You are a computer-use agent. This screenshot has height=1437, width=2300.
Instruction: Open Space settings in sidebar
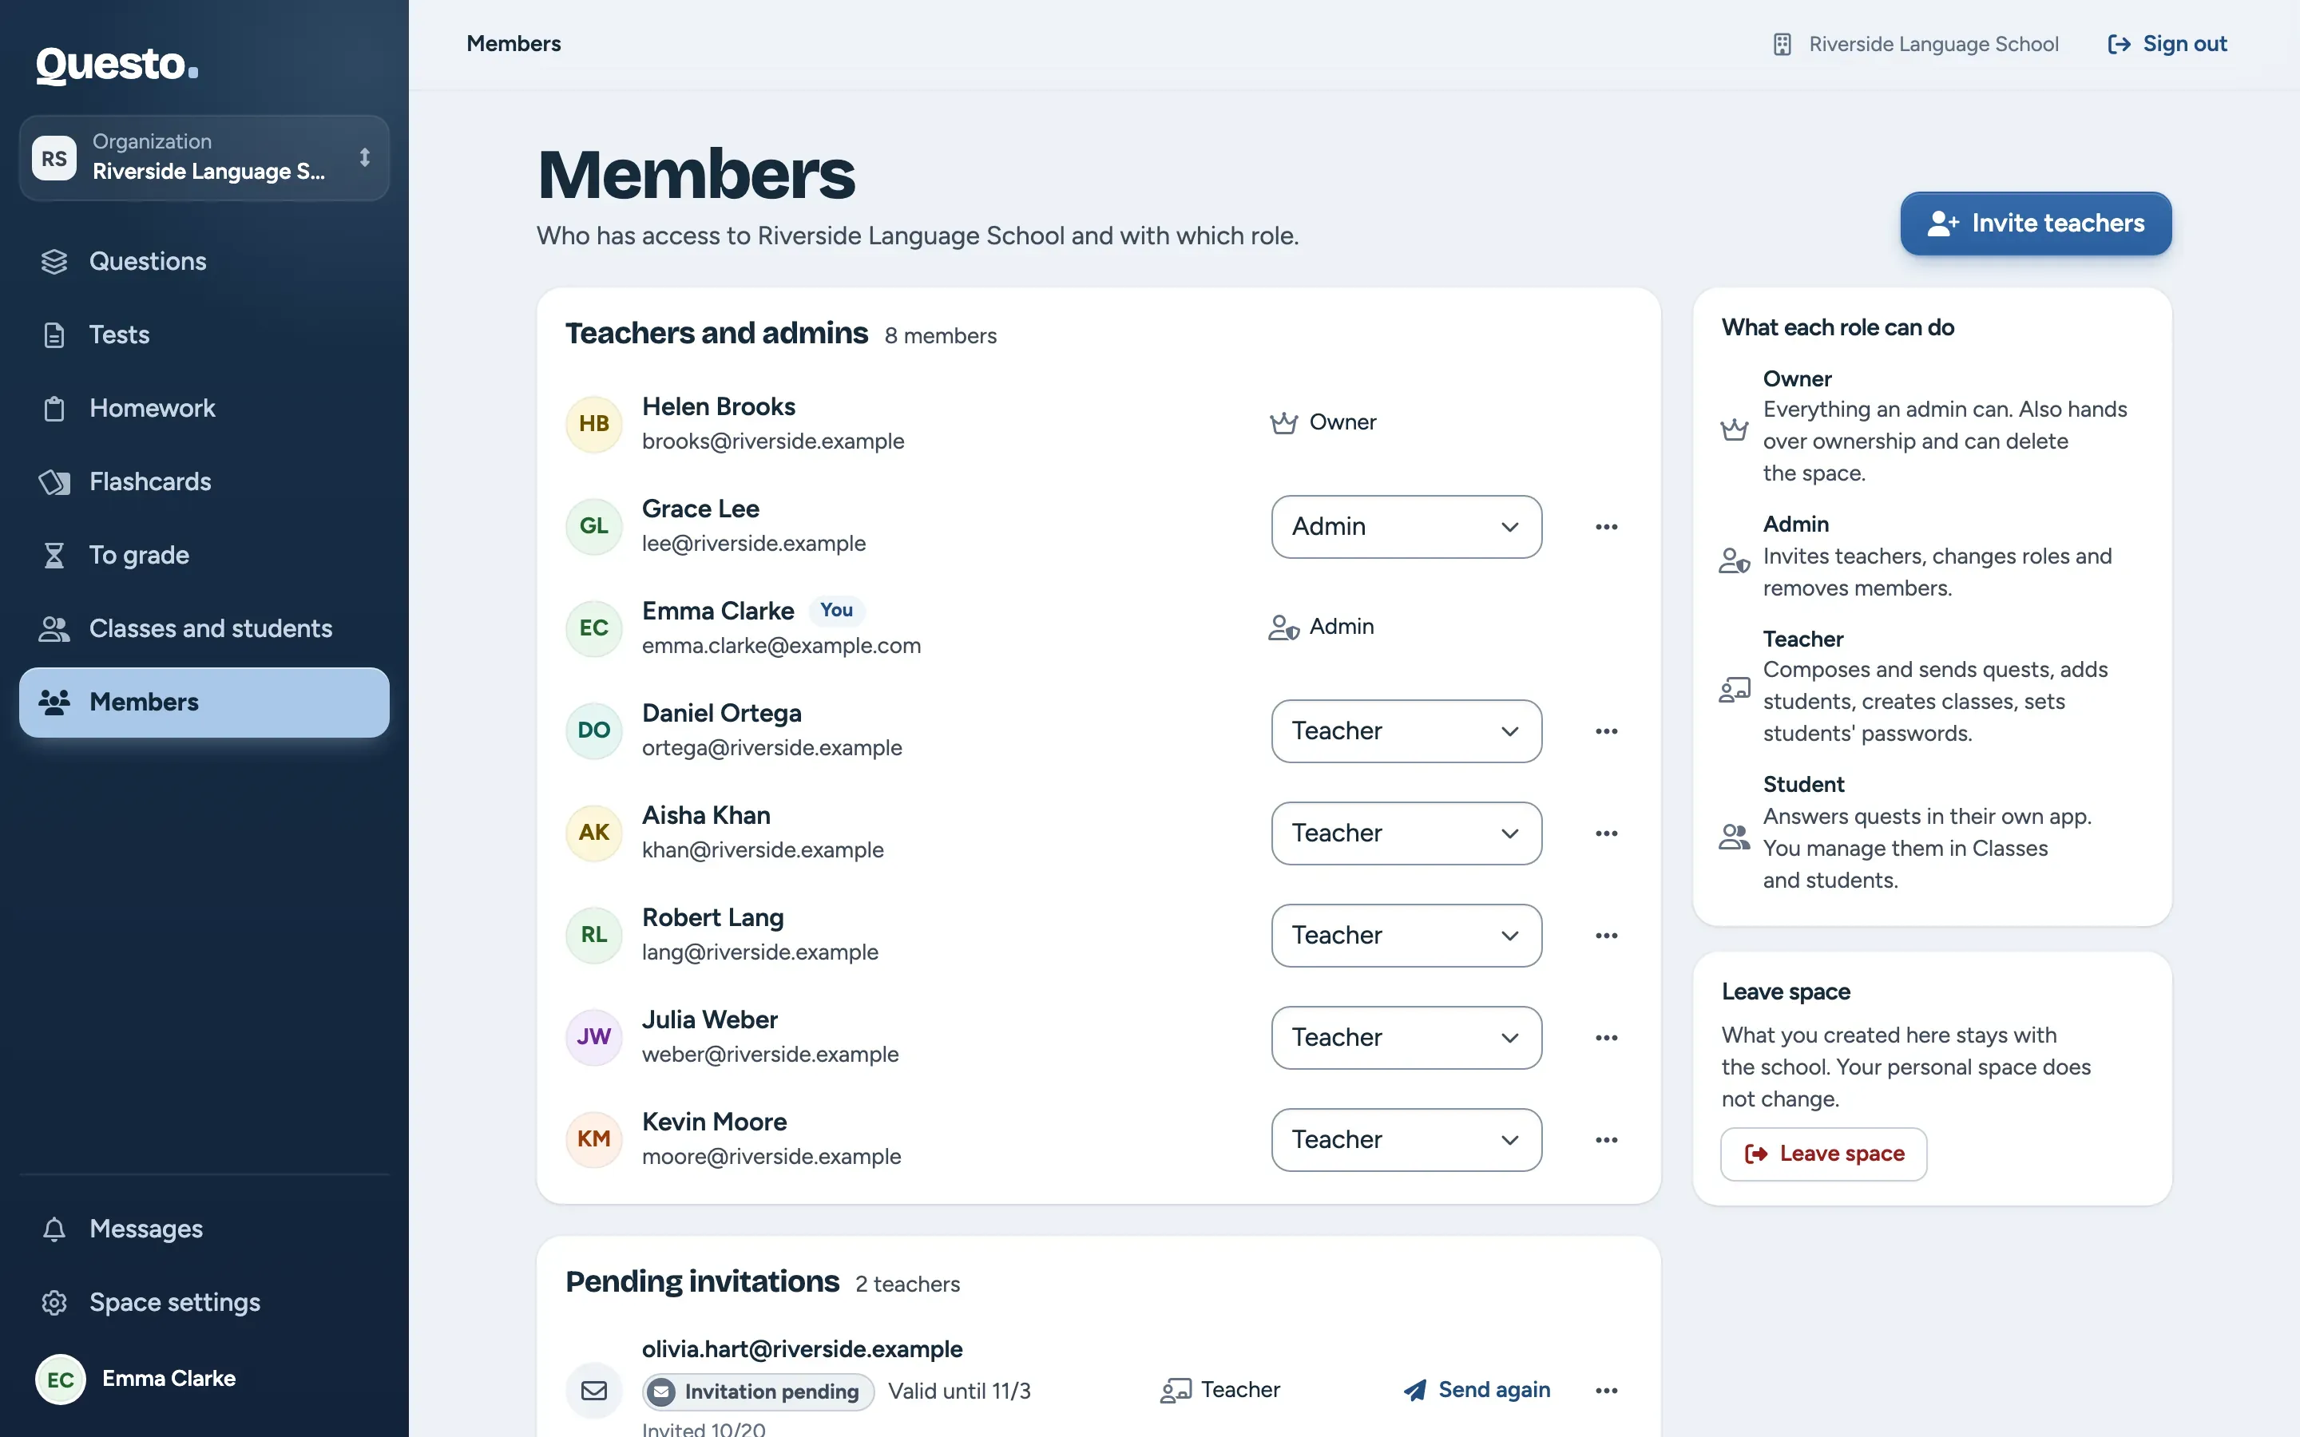pyautogui.click(x=204, y=1302)
